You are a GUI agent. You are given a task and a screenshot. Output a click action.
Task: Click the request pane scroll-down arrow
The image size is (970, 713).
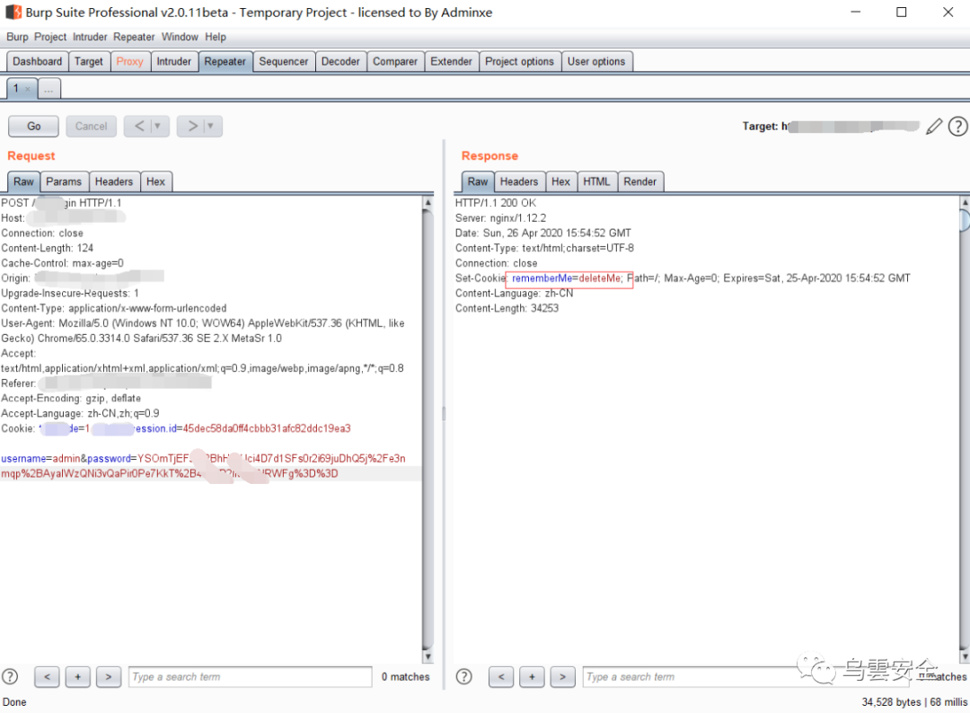[x=428, y=656]
